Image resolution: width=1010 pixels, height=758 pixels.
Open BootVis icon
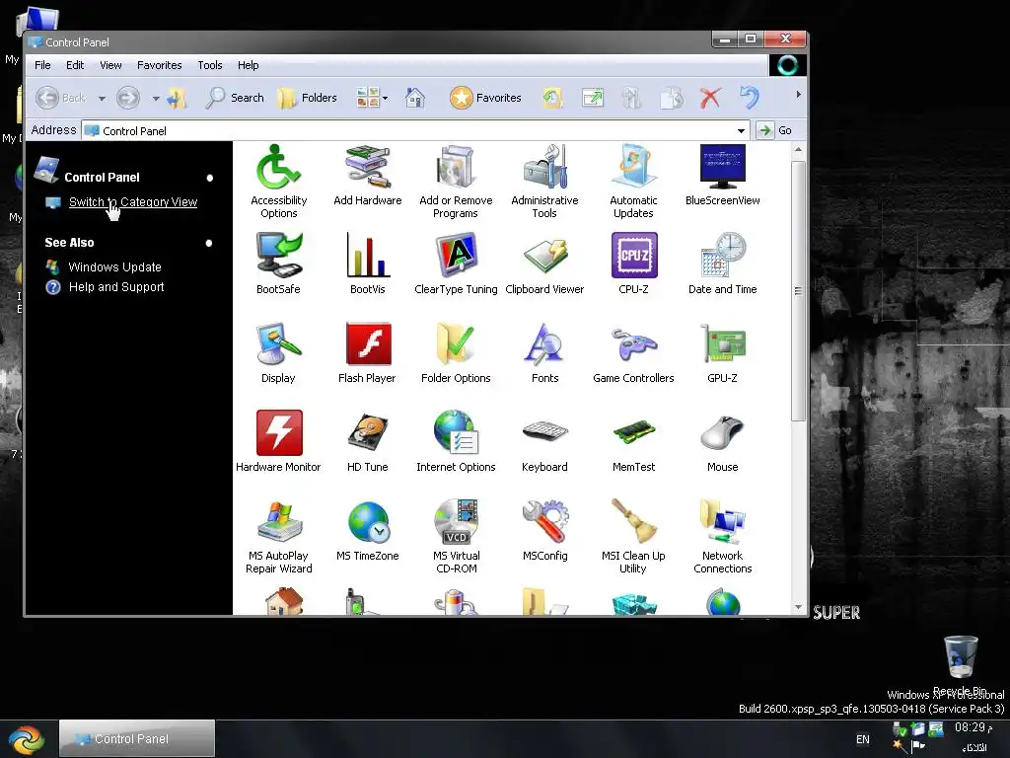367,264
